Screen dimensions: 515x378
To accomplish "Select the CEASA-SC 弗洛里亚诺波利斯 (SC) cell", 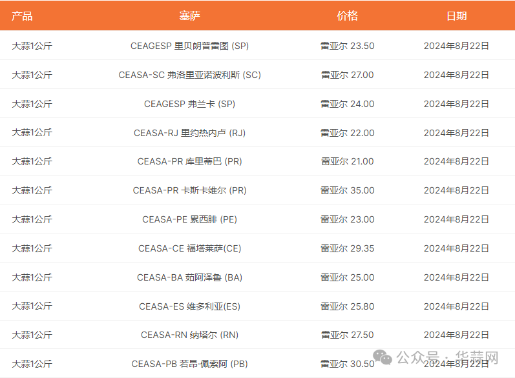I will 189,75.
